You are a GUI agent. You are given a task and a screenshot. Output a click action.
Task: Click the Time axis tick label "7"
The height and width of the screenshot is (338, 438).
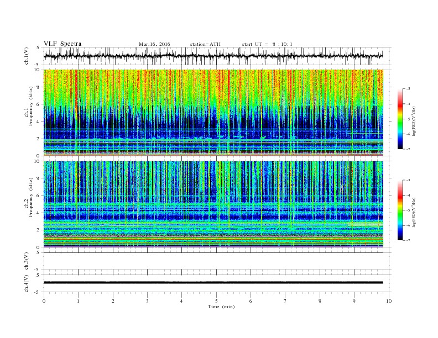click(285, 301)
